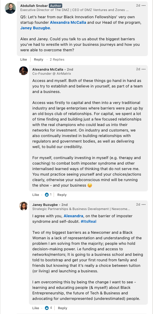Open the Janey Buzugbe commenter name heading
Image resolution: width=153 pixels, height=314 pixels.
[x=45, y=205]
